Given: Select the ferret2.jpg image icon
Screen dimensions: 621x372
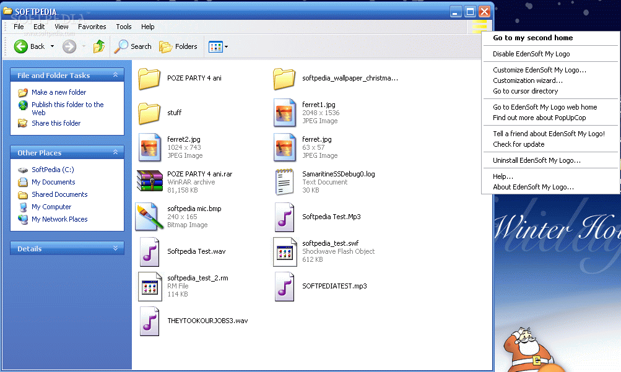Looking at the screenshot, I should pyautogui.click(x=149, y=147).
